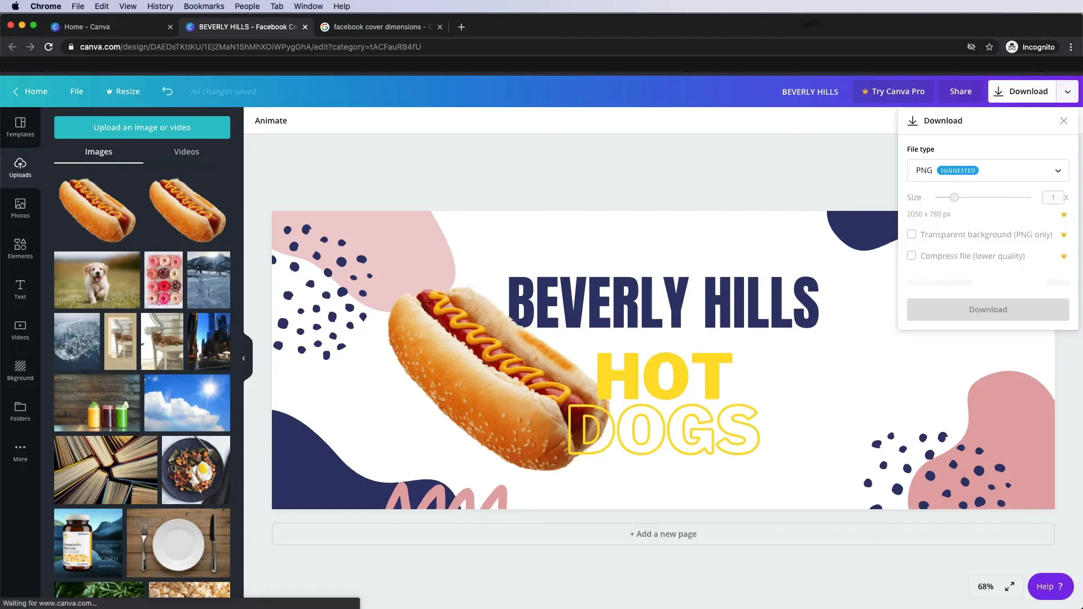Open the Apple menu
This screenshot has height=609, width=1083.
[x=15, y=6]
